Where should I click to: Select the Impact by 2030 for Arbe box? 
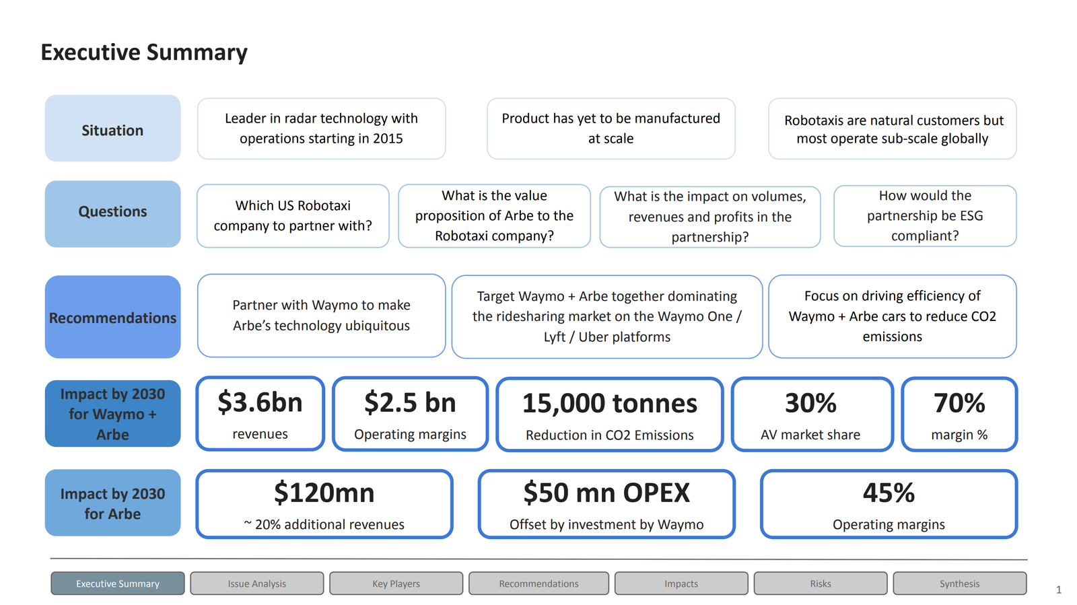[112, 503]
